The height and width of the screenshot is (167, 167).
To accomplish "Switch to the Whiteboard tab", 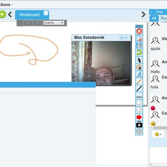I will coord(29,15).
